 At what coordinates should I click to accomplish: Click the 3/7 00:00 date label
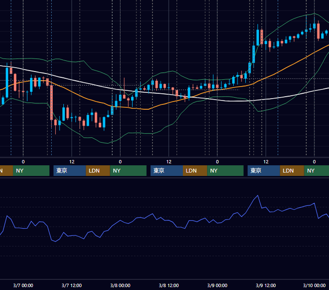[23, 285]
